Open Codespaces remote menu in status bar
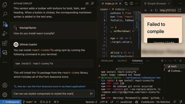Screen dimensions: 185x104 pyautogui.click(x=11, y=102)
